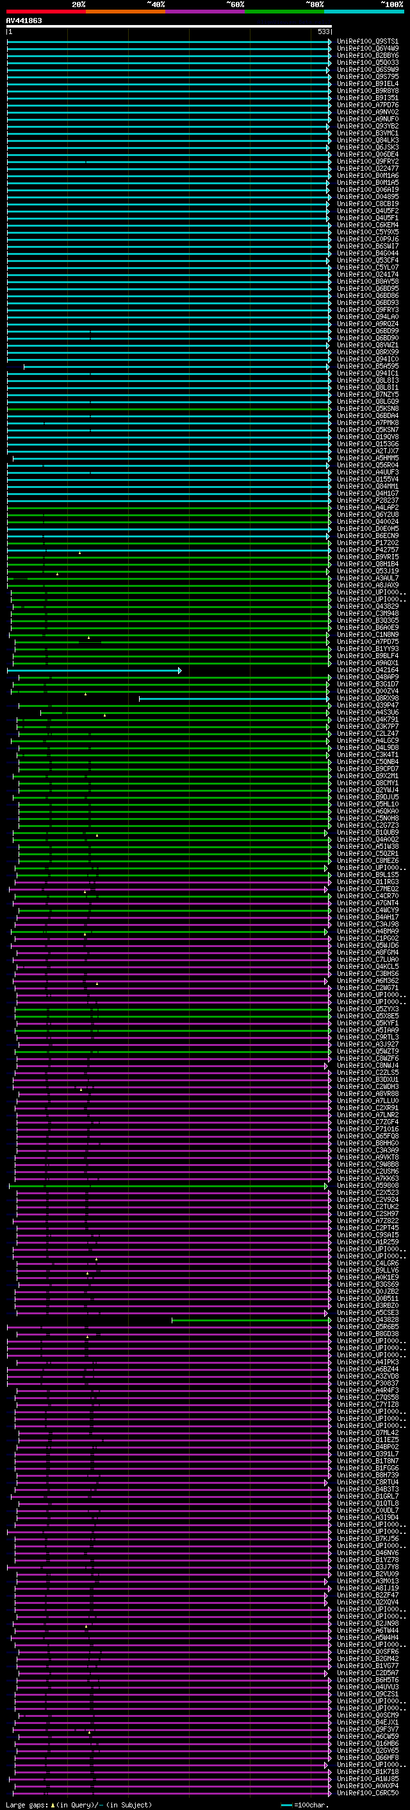Select the UniRef100_Q9FRY2 label
Image resolution: width=410 pixels, height=1810 pixels.
[x=368, y=162]
